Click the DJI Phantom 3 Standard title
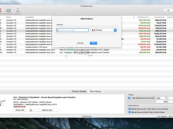Screen dimensions: 173x129 click(44, 97)
